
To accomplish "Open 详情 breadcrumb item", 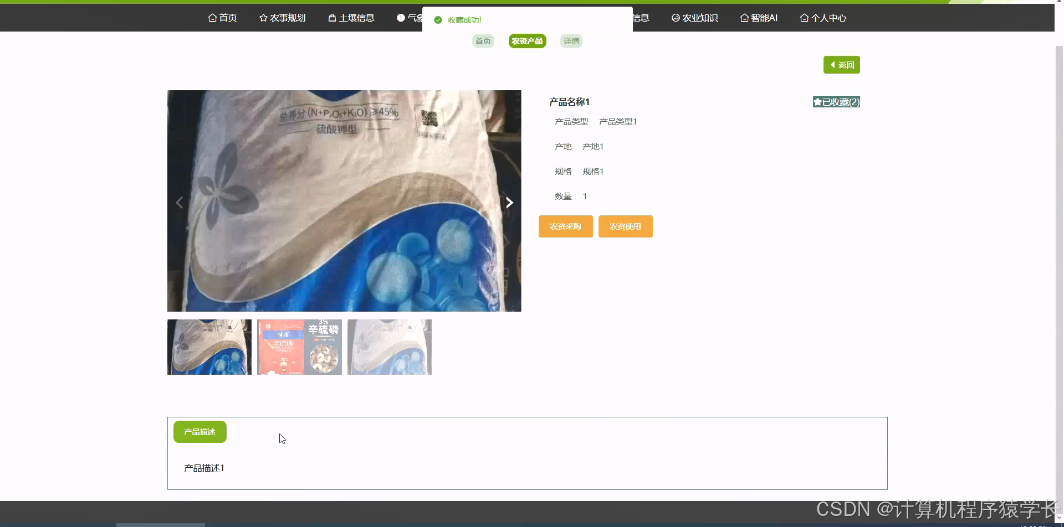I will (x=571, y=40).
